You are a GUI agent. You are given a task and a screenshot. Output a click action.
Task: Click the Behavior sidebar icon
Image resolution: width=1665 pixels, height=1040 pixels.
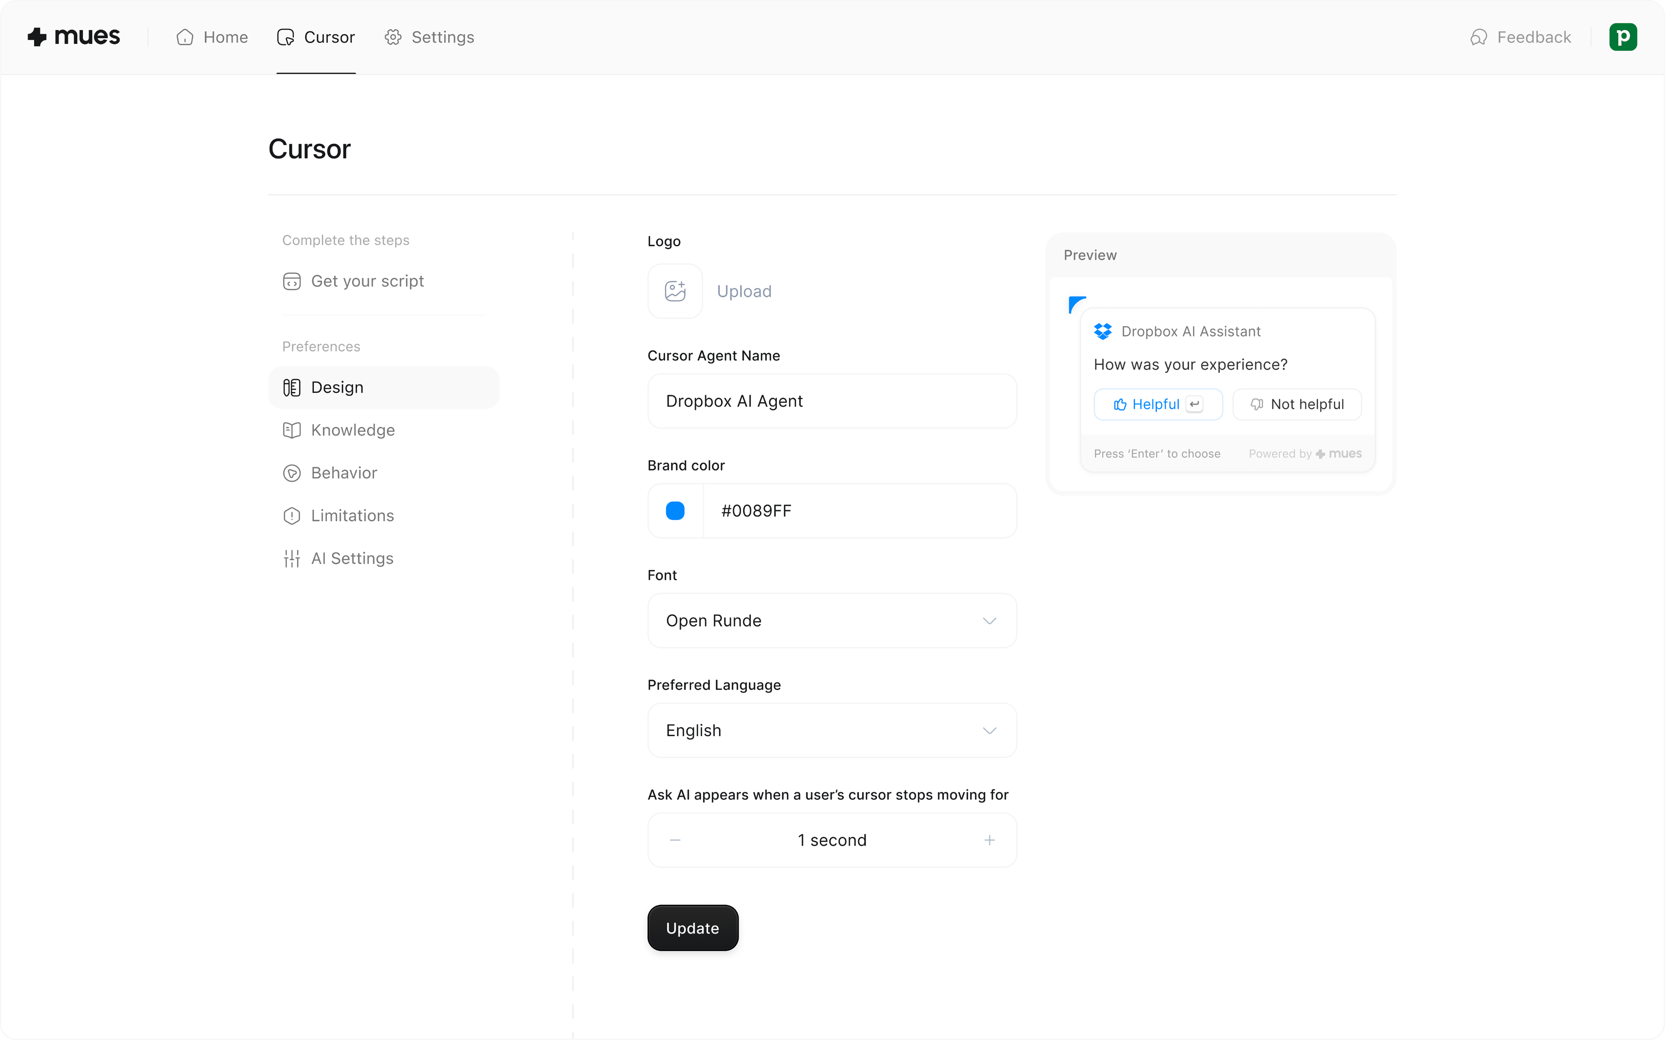click(x=292, y=473)
